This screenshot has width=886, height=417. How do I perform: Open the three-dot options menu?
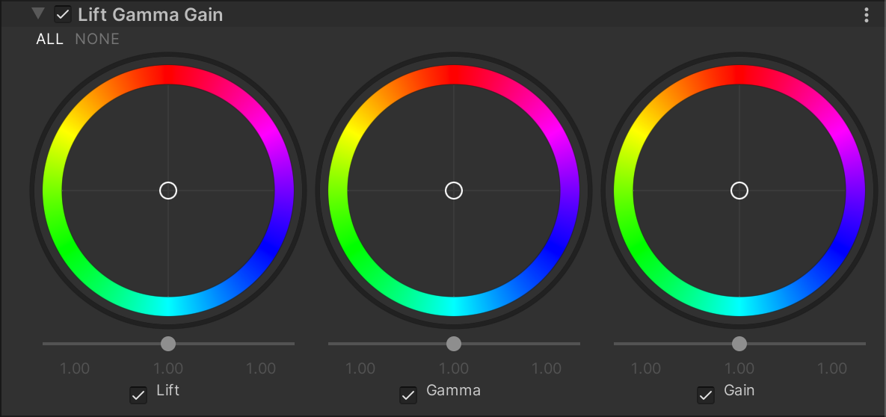click(x=866, y=15)
